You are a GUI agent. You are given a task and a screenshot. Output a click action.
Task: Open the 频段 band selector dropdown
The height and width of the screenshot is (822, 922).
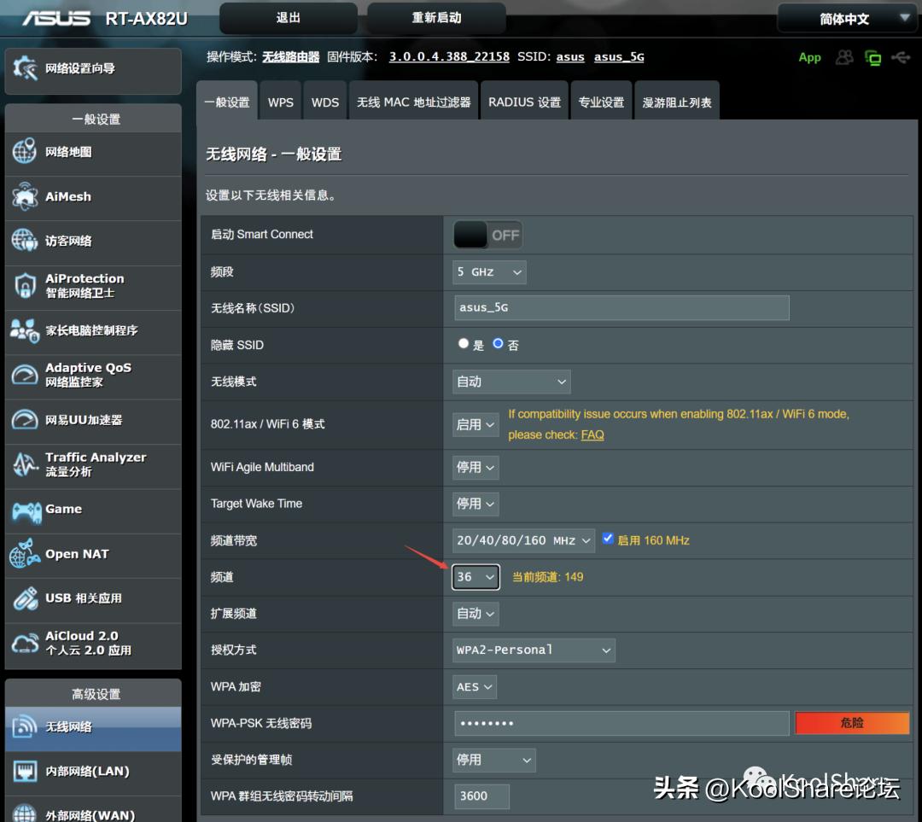[488, 271]
